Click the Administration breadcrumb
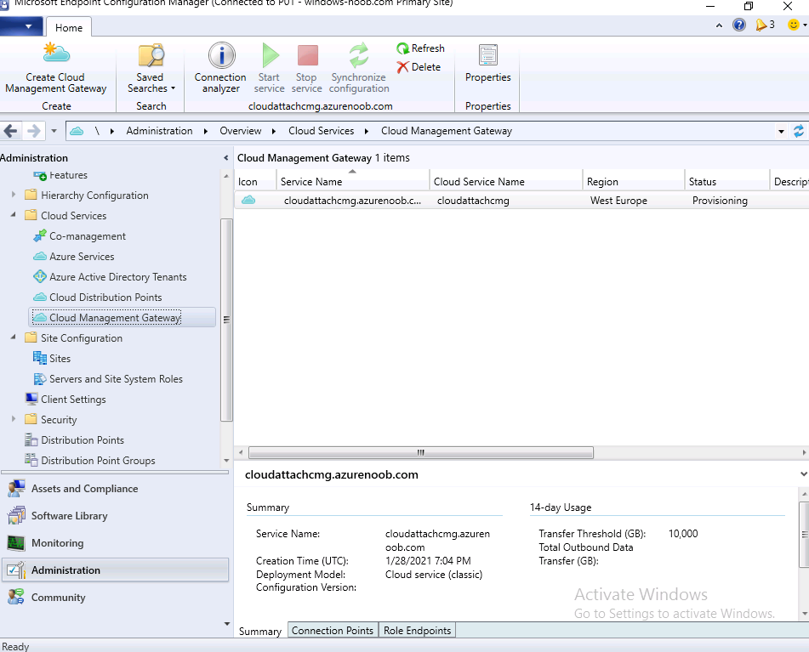 (x=159, y=131)
